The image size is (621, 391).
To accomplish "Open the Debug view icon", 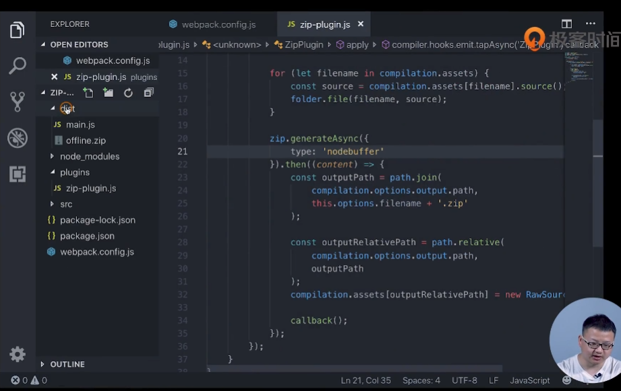I will tap(18, 138).
